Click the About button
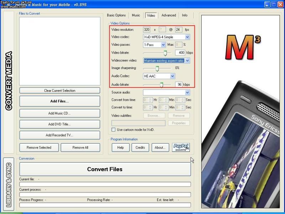This screenshot has height=214, width=285. [x=160, y=148]
